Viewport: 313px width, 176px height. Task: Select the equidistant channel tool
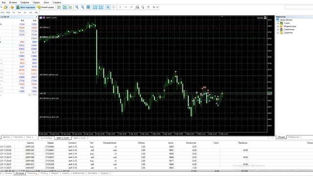pyautogui.click(x=137, y=7)
